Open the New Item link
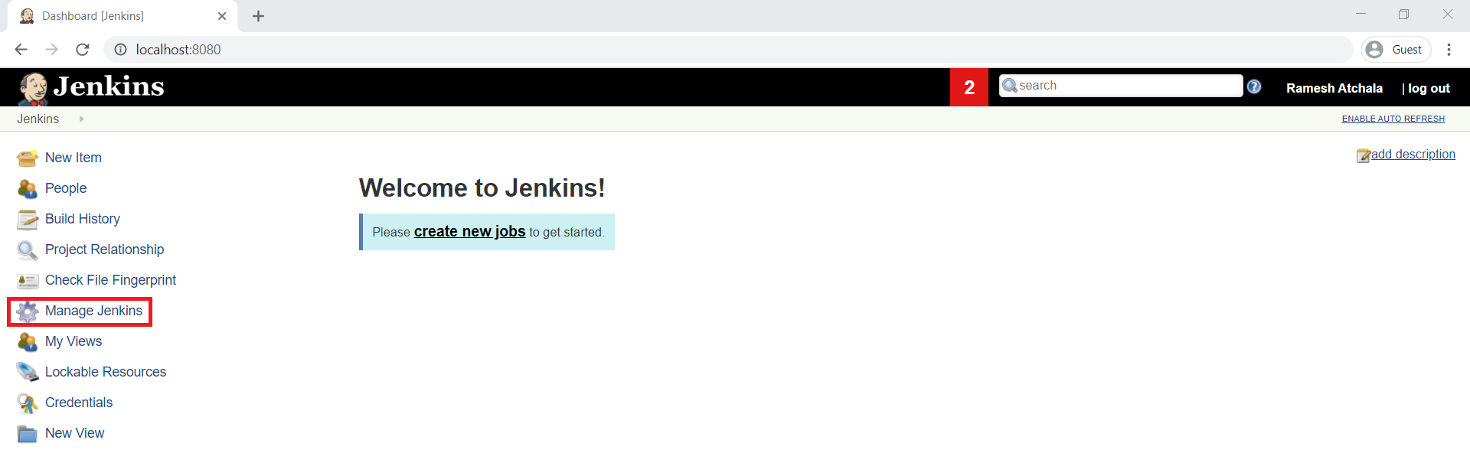This screenshot has width=1470, height=463. (73, 158)
